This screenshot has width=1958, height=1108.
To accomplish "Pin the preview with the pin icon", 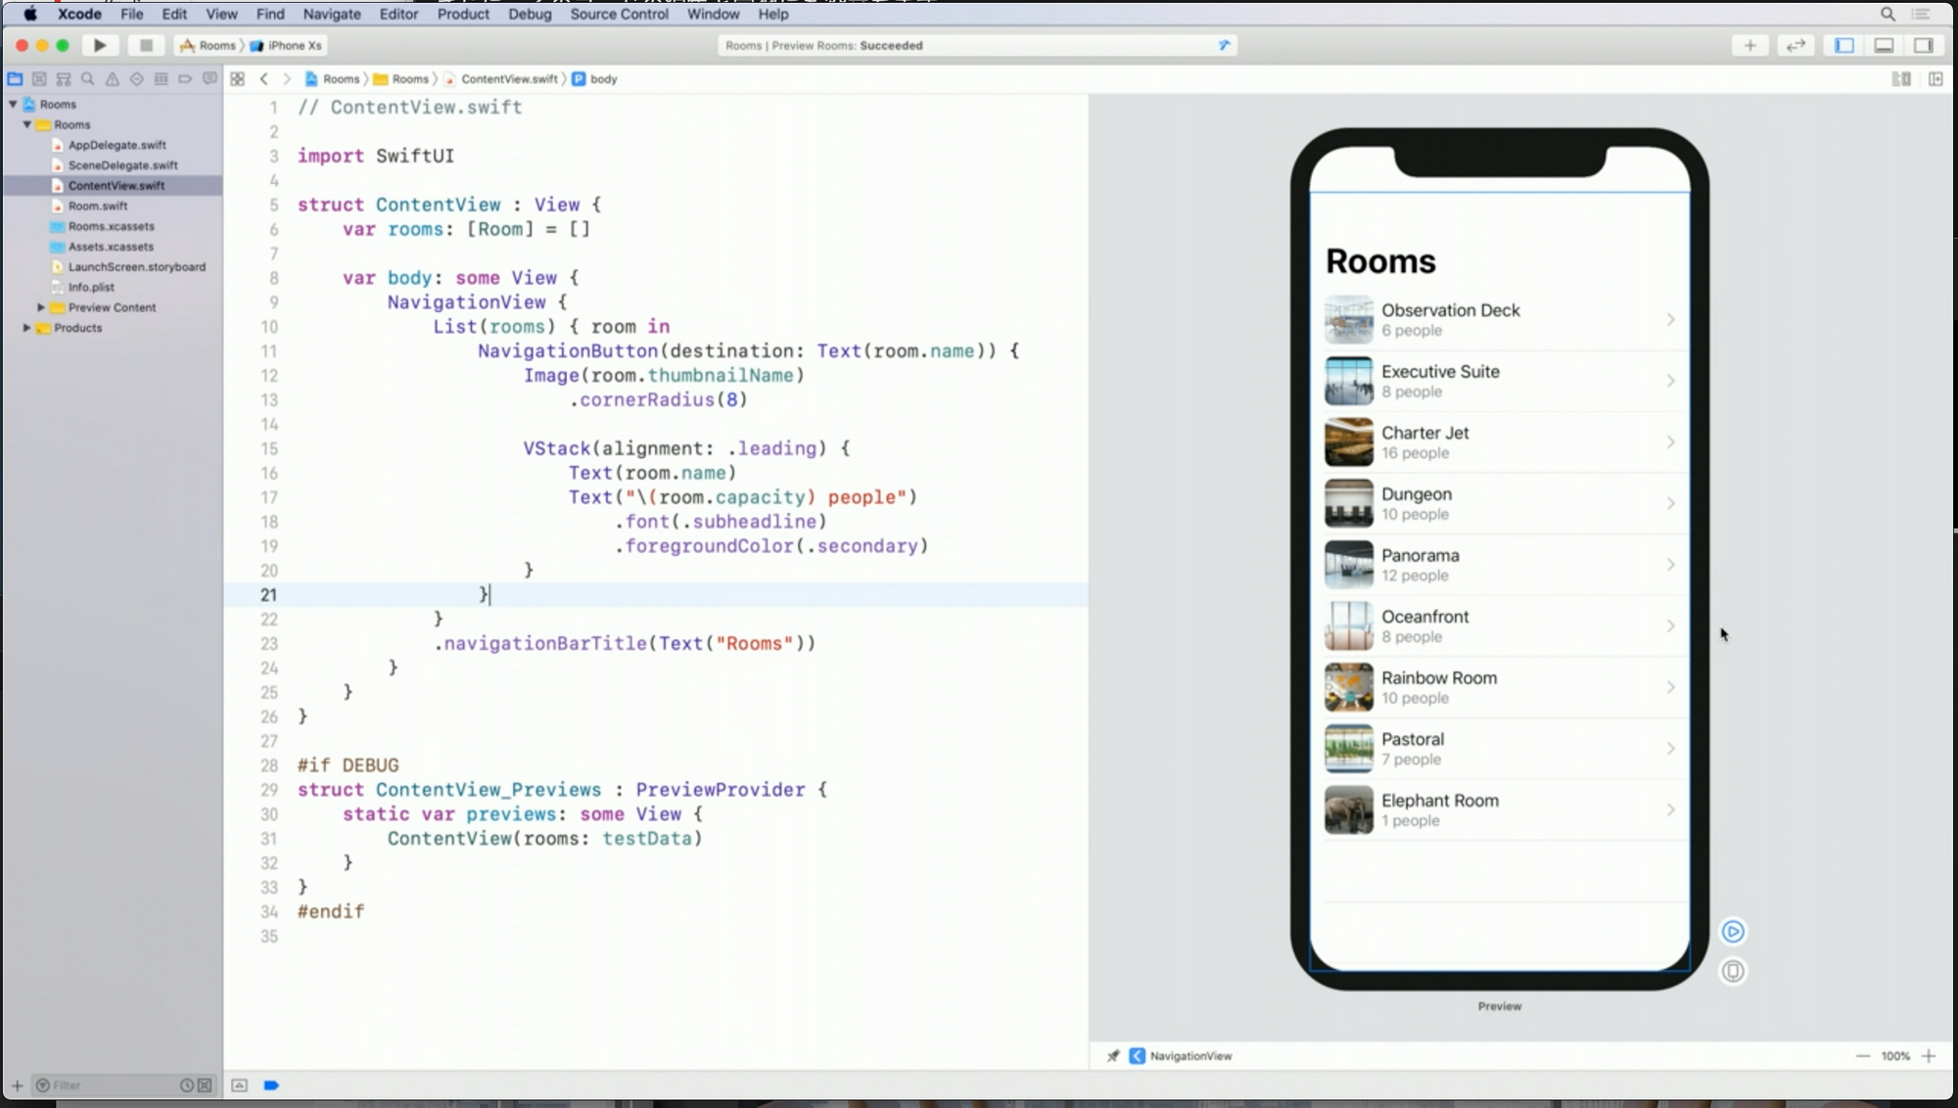I will 1113,1055.
